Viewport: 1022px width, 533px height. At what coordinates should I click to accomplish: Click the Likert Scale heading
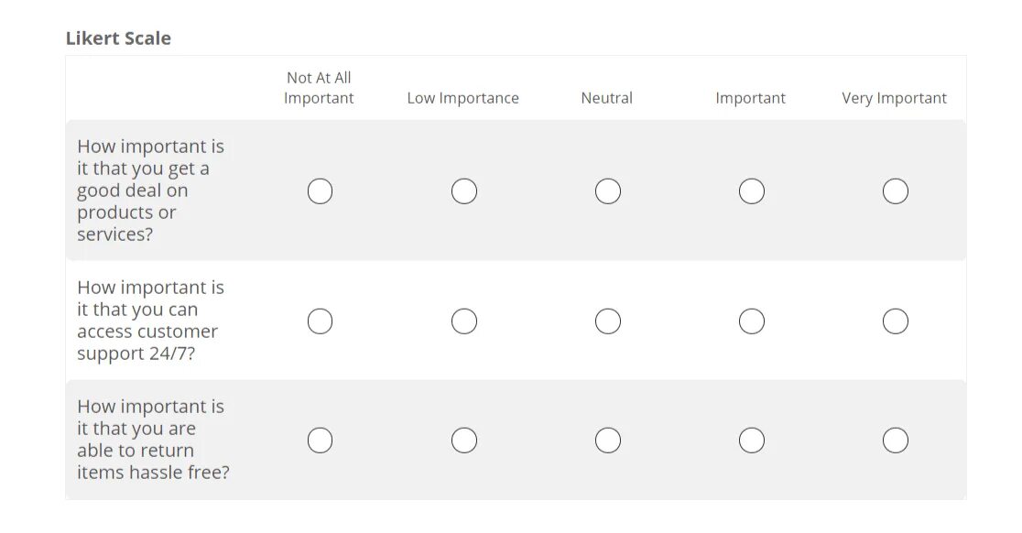pyautogui.click(x=118, y=38)
